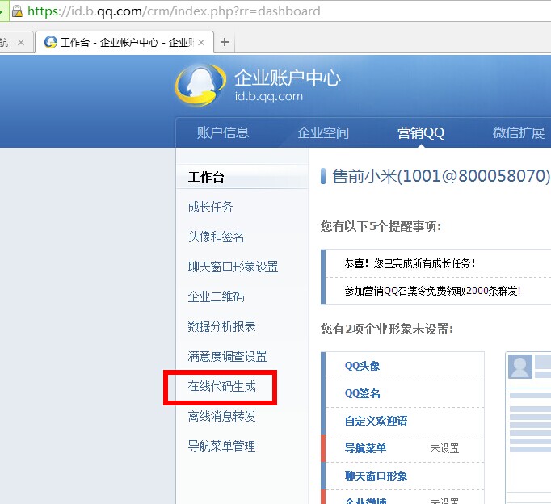Click the SSL padlock icon in address bar
Image resolution: width=551 pixels, height=504 pixels.
point(16,11)
